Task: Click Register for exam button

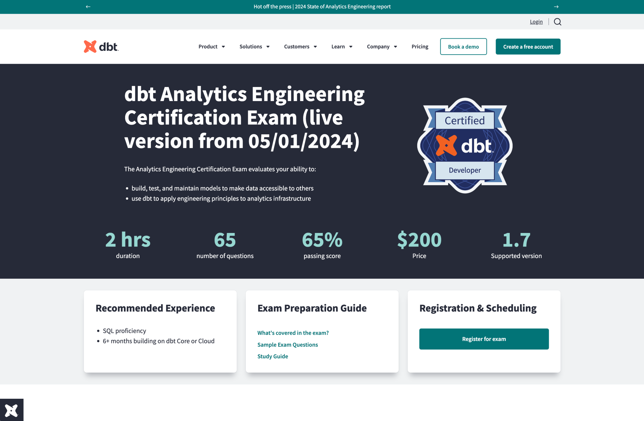Action: [x=484, y=339]
